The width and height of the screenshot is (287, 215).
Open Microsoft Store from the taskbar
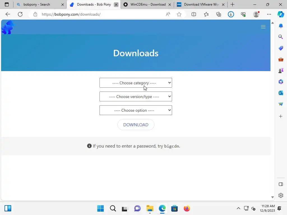point(174,208)
